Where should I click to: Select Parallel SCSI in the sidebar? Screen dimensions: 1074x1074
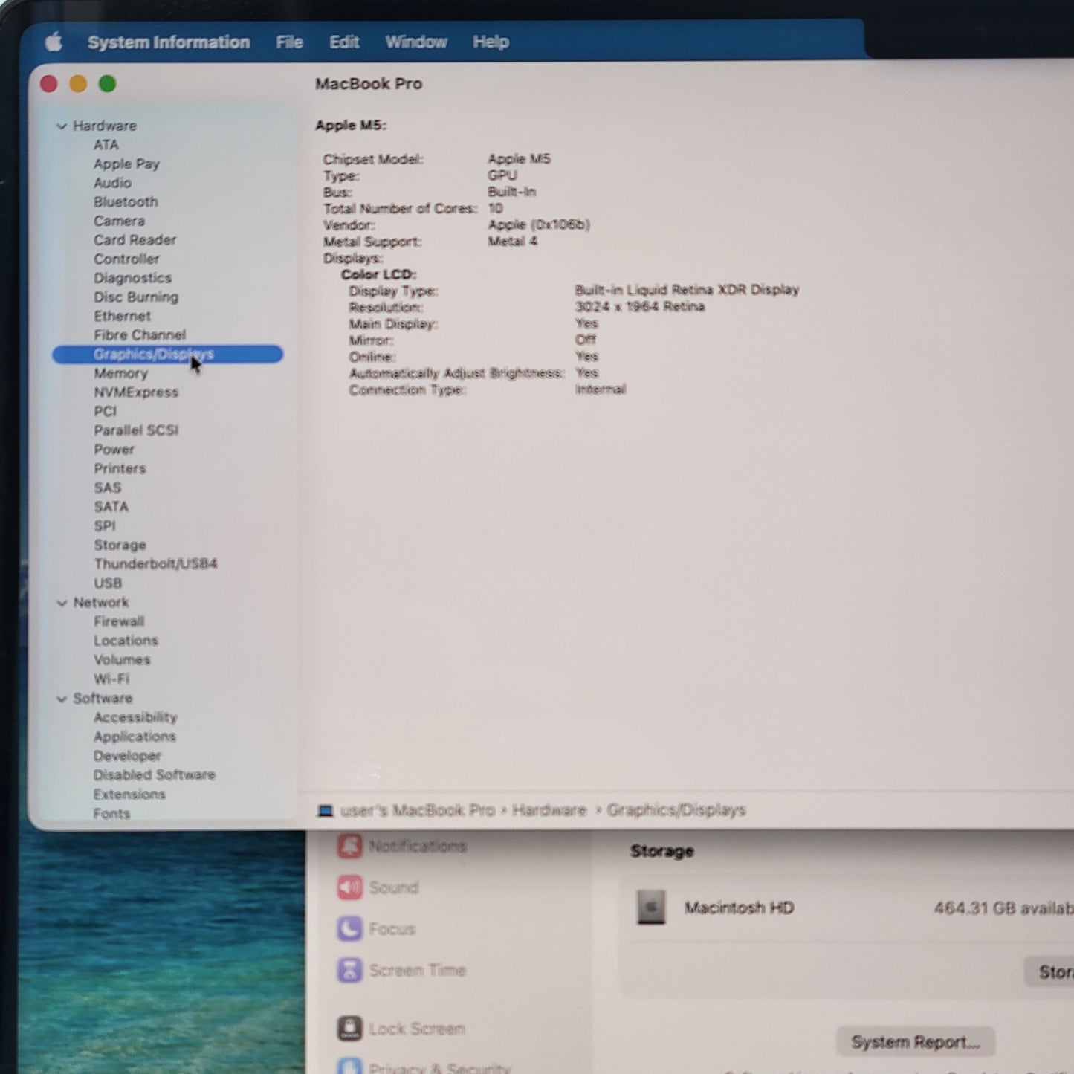coord(136,430)
